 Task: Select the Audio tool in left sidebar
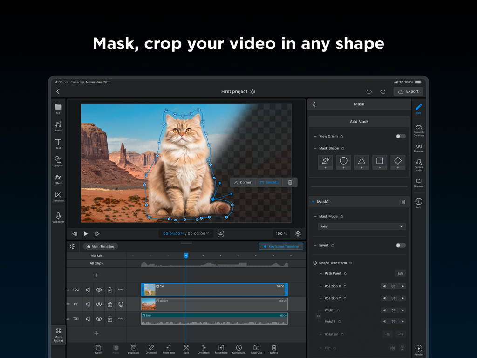tap(58, 125)
